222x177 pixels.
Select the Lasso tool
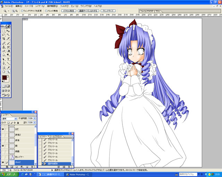[4, 35]
